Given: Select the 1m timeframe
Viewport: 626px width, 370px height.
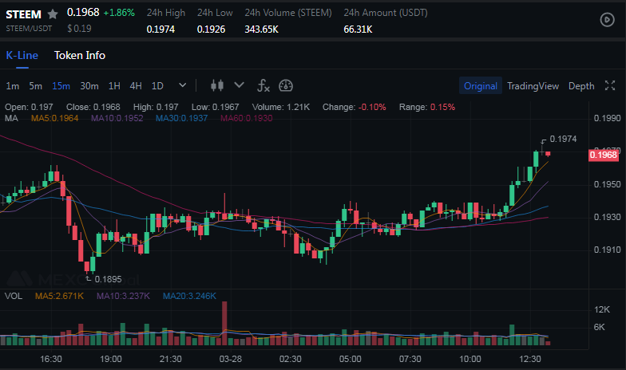Looking at the screenshot, I should 13,86.
